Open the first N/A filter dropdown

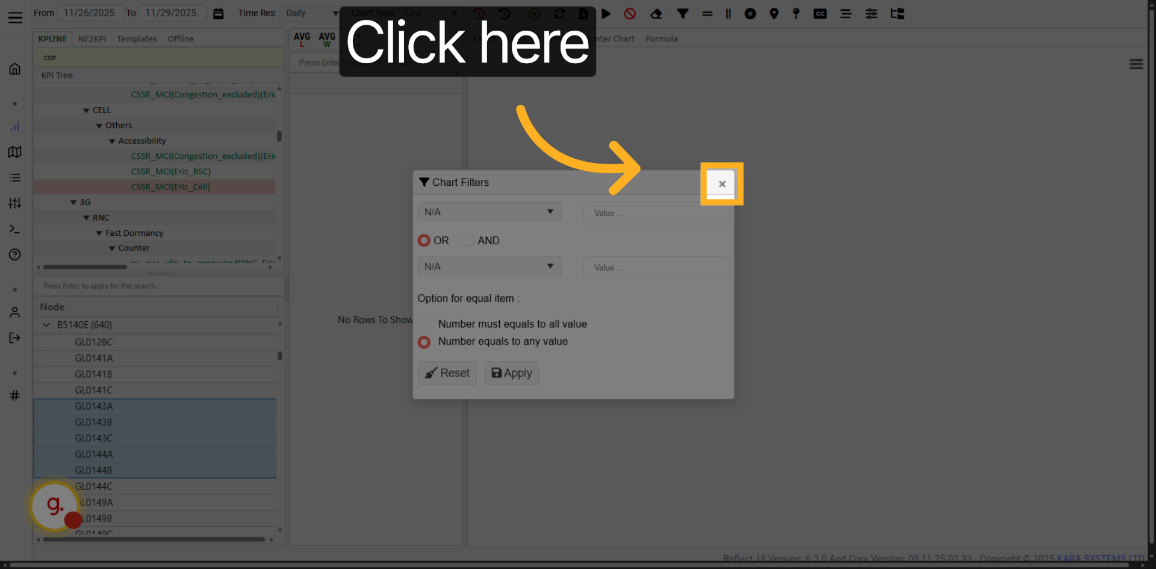(489, 212)
